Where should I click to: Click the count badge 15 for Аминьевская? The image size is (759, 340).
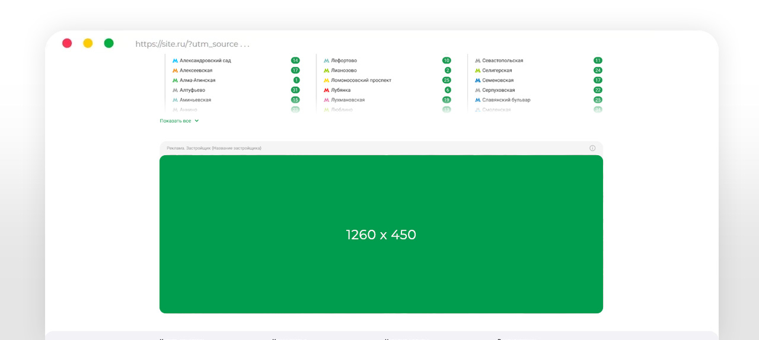click(295, 100)
